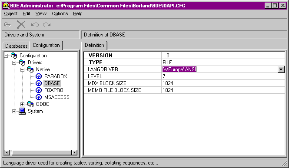Select the Definition tab
The image size is (289, 168).
pos(94,45)
